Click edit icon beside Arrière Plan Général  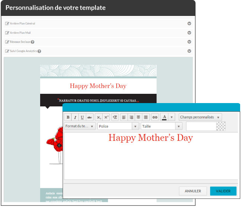click(x=7, y=23)
